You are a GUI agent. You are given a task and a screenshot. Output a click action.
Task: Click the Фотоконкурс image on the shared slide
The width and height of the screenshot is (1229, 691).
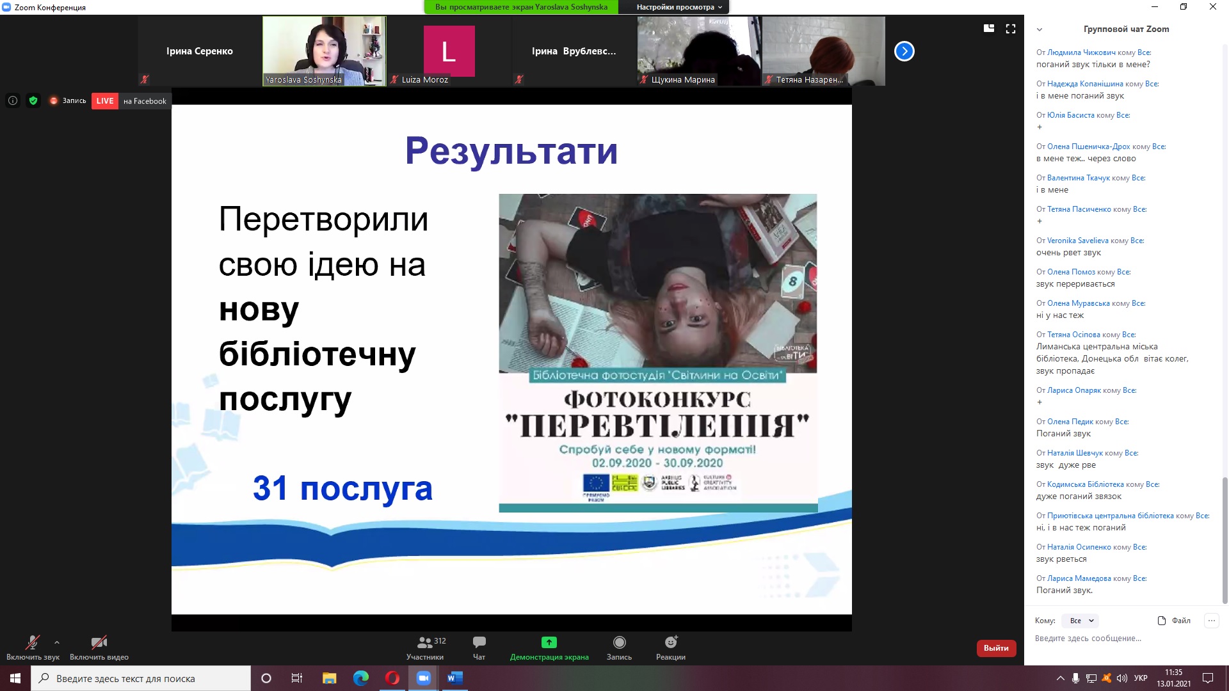(x=658, y=353)
